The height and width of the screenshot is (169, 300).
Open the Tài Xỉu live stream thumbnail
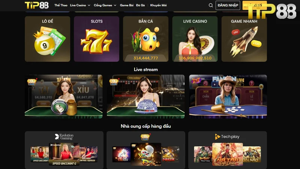[x=64, y=97]
